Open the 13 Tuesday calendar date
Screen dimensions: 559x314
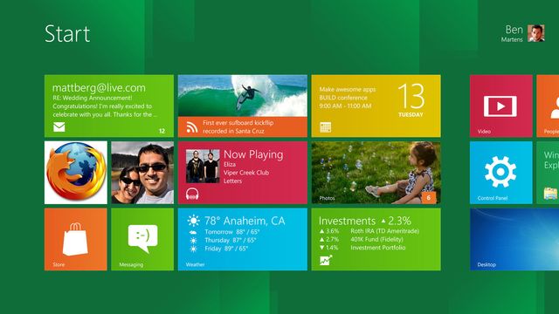(x=411, y=100)
